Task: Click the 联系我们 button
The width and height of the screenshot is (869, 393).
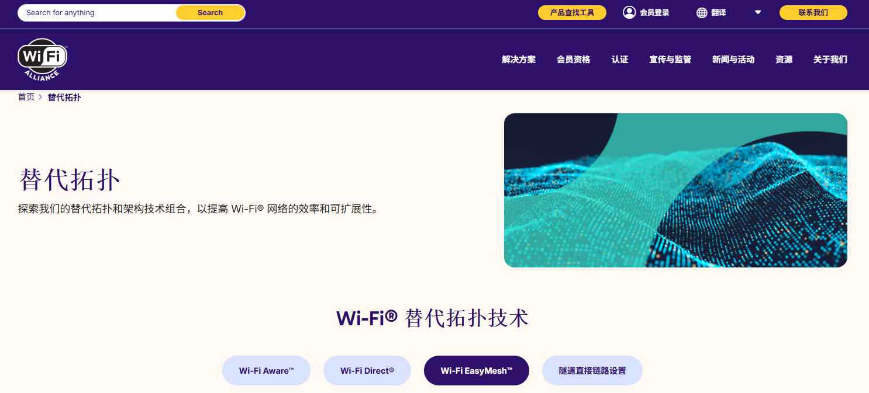Action: click(813, 12)
